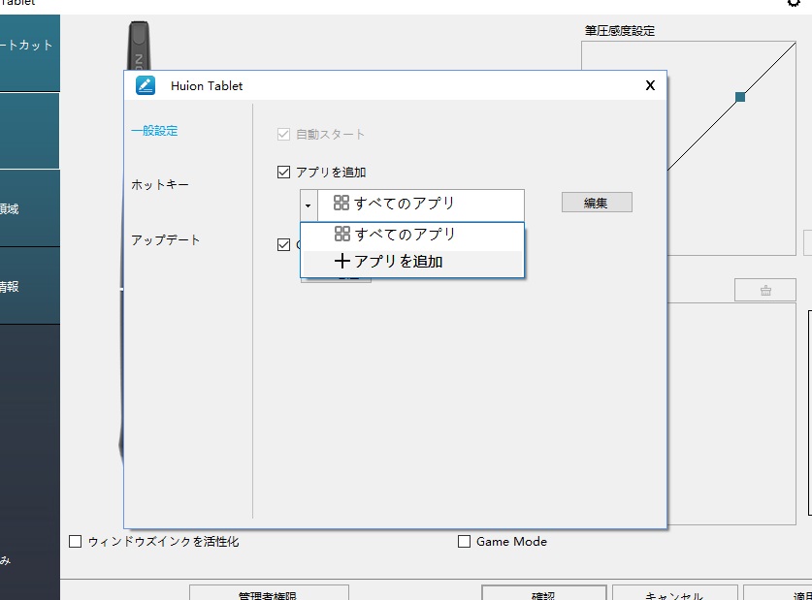Viewport: 812px width, 600px height.
Task: Click the キャンセル button
Action: [x=675, y=593]
